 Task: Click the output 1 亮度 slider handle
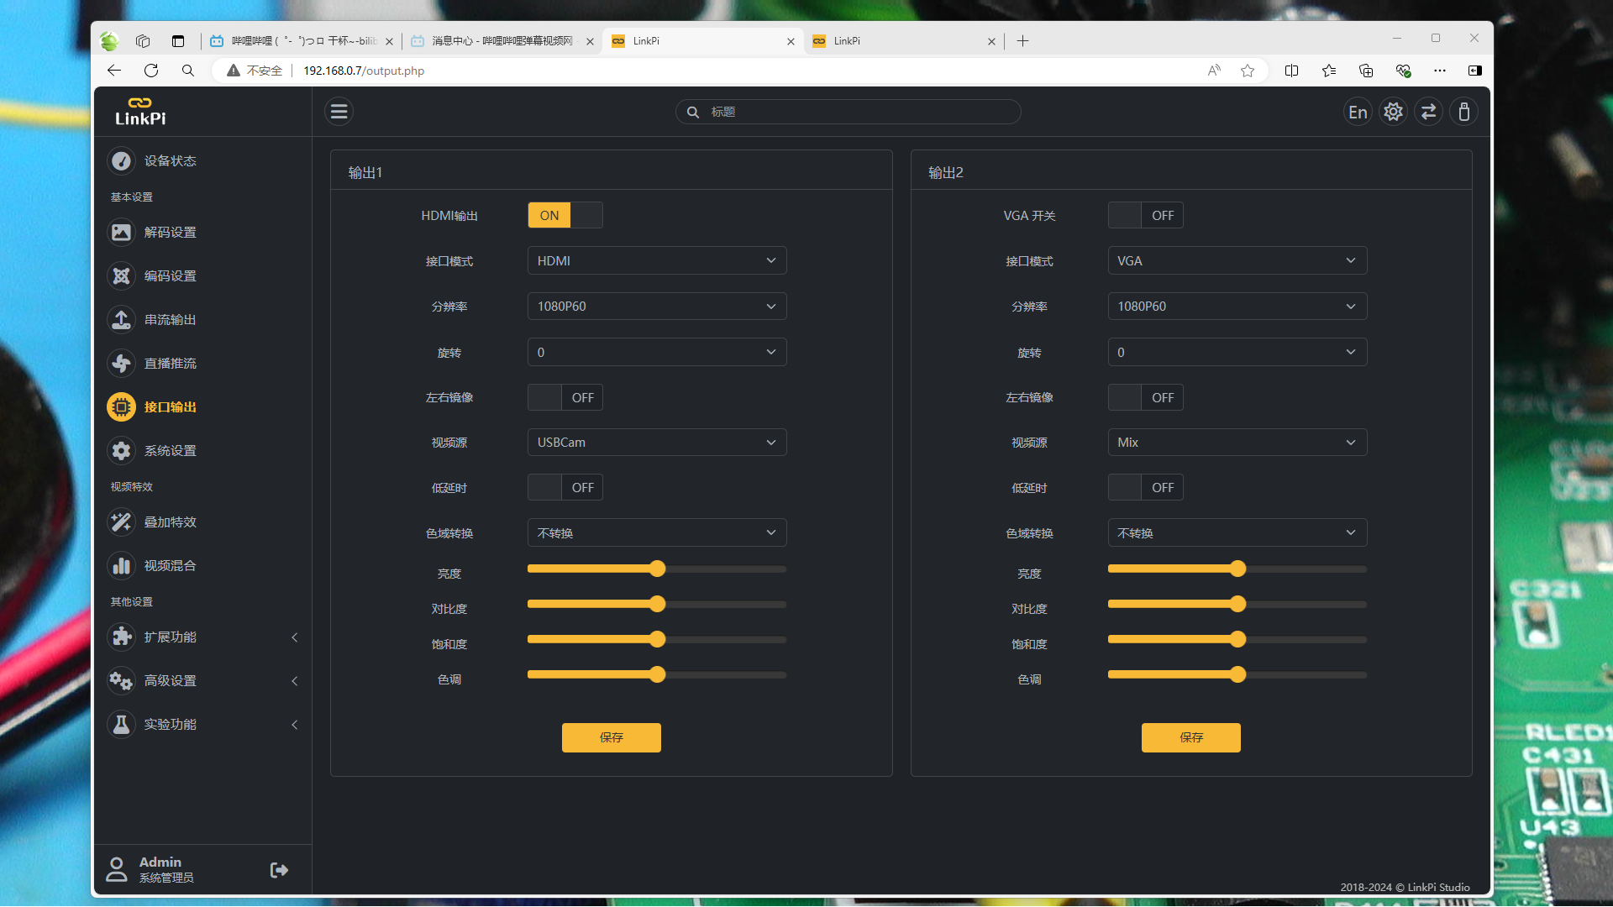[657, 569]
